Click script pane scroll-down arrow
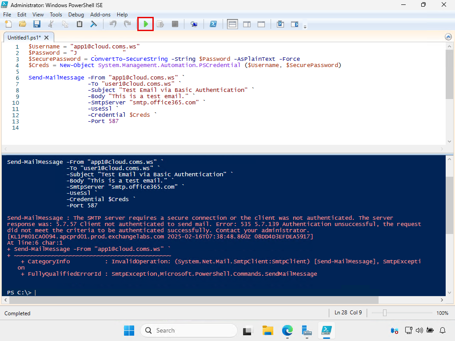The image size is (455, 341). tap(449, 142)
